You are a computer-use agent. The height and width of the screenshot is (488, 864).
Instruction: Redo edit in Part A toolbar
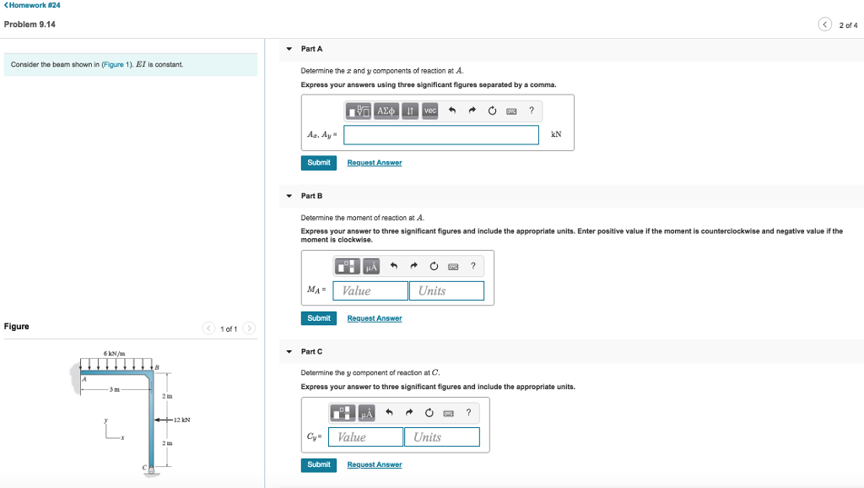(x=472, y=111)
